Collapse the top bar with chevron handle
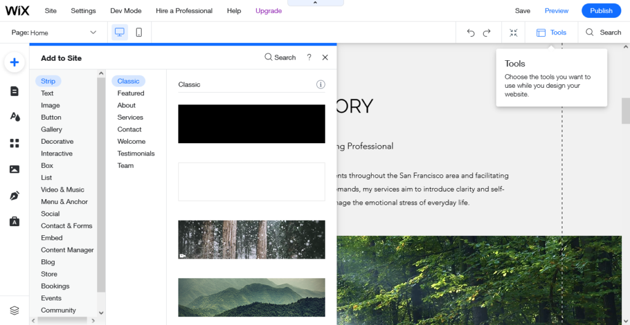Viewport: 630px width, 325px height. (316, 3)
